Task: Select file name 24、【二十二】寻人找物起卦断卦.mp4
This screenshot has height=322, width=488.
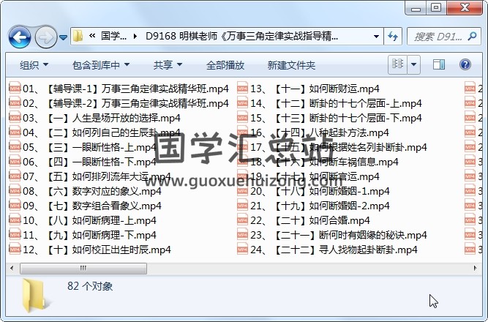Action: pyautogui.click(x=334, y=250)
